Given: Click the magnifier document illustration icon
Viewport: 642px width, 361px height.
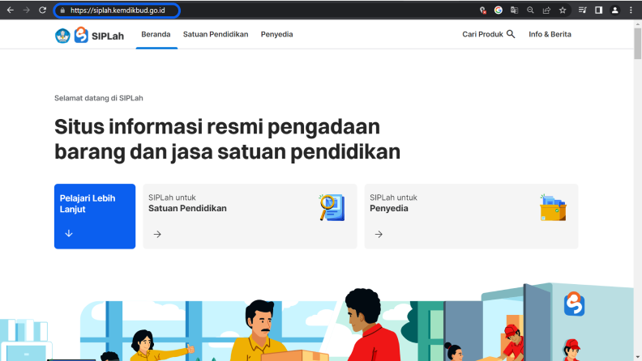Looking at the screenshot, I should click(332, 208).
